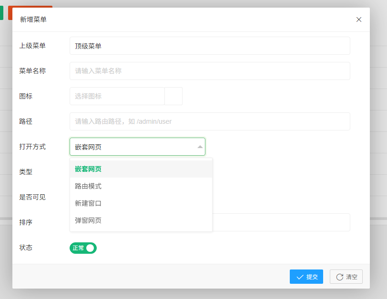This screenshot has width=387, height=299.
Task: Close the 新增菜单 dialog with X
Action: (358, 20)
